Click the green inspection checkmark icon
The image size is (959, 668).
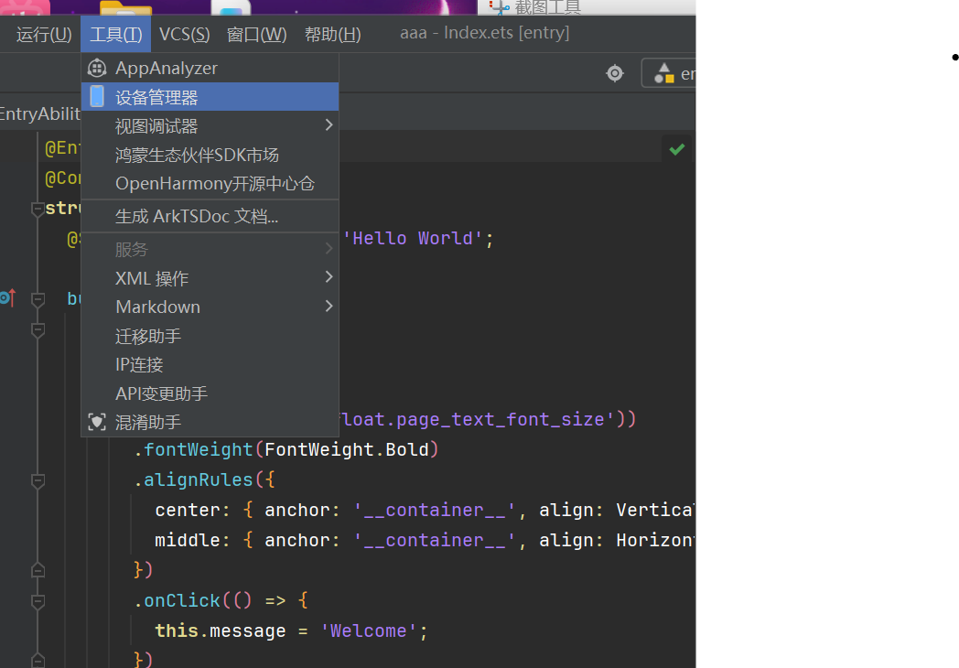676,149
